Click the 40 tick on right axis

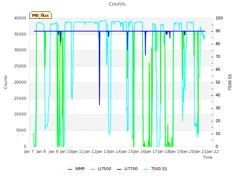[218, 95]
